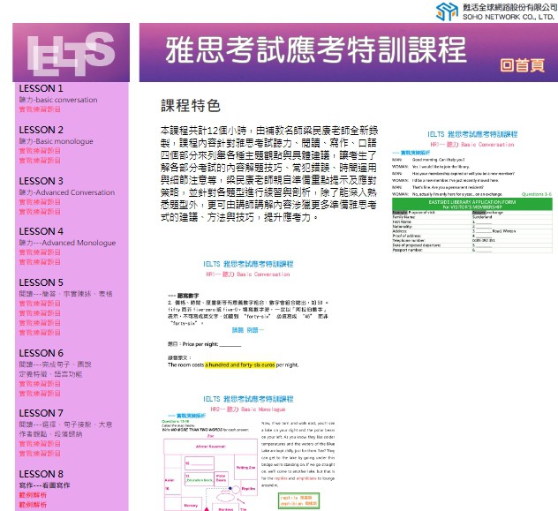The width and height of the screenshot is (558, 511).
Task: Select the LESSON 2 heading
Action: (41, 130)
